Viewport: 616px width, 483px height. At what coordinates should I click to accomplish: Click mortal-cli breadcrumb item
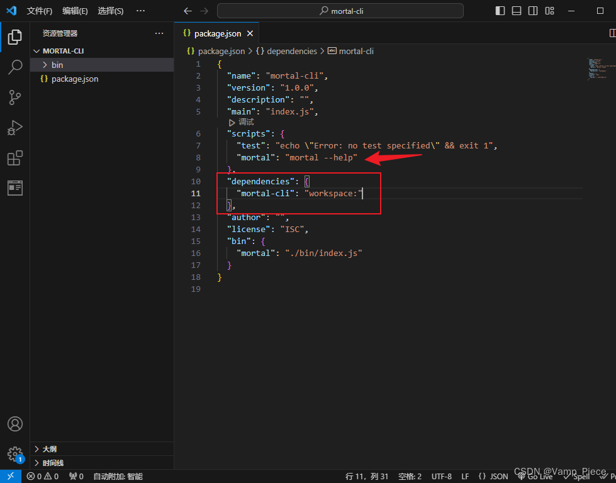click(351, 51)
